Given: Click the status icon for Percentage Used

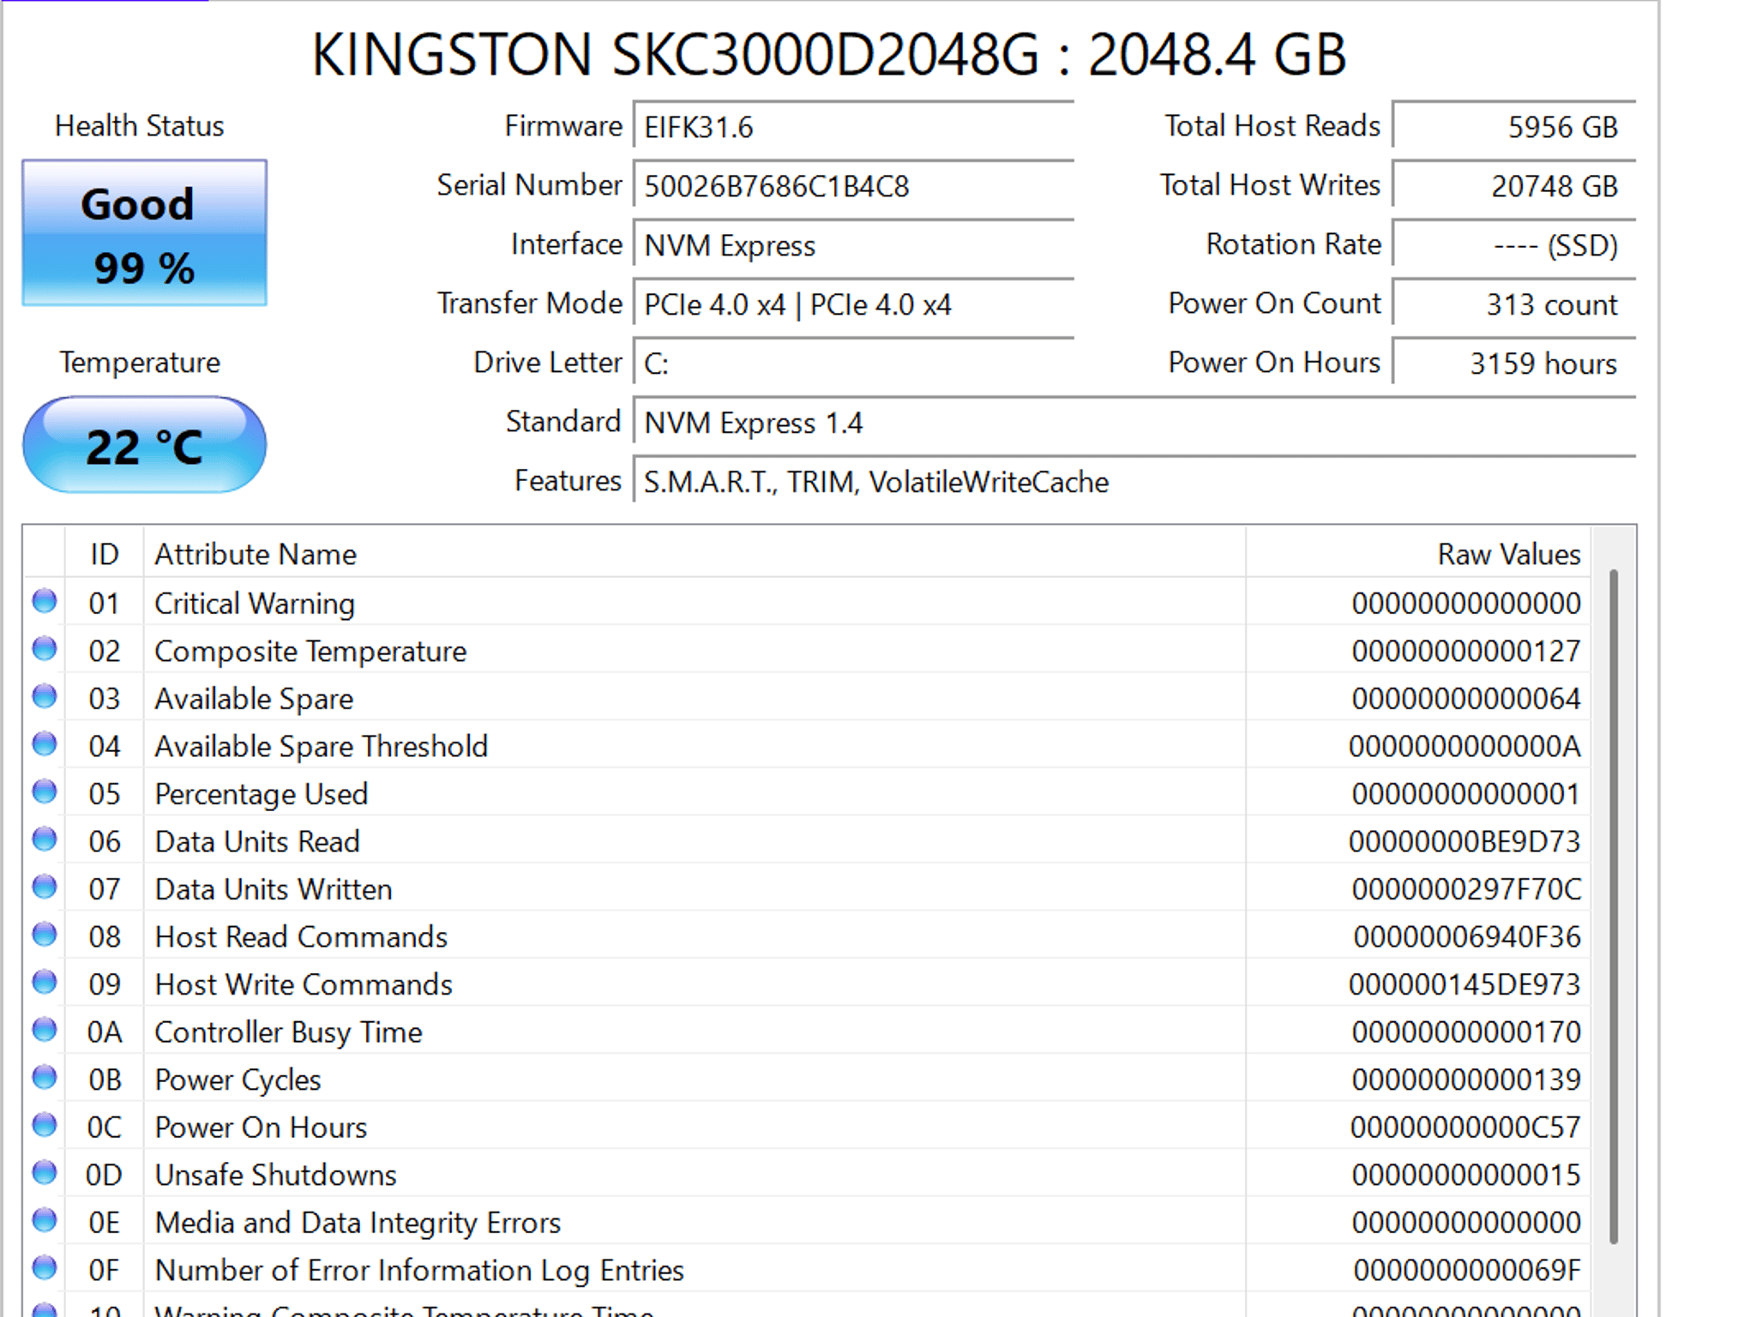Looking at the screenshot, I should pyautogui.click(x=45, y=792).
